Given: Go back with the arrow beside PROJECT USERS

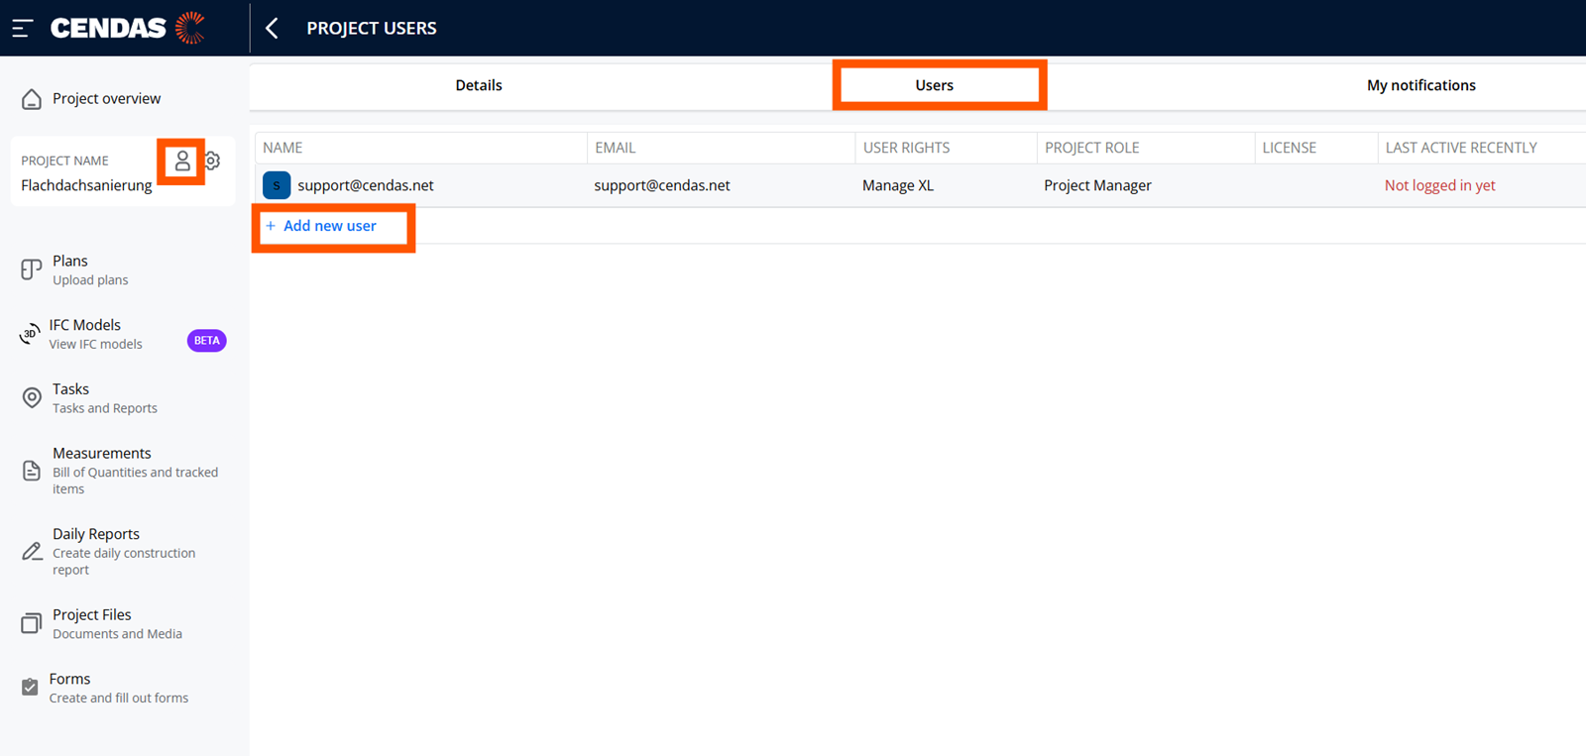Looking at the screenshot, I should [272, 28].
